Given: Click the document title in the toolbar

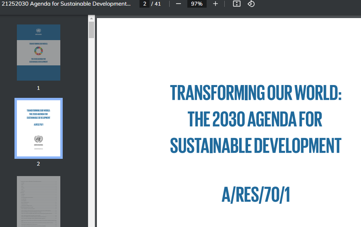Looking at the screenshot, I should click(66, 4).
